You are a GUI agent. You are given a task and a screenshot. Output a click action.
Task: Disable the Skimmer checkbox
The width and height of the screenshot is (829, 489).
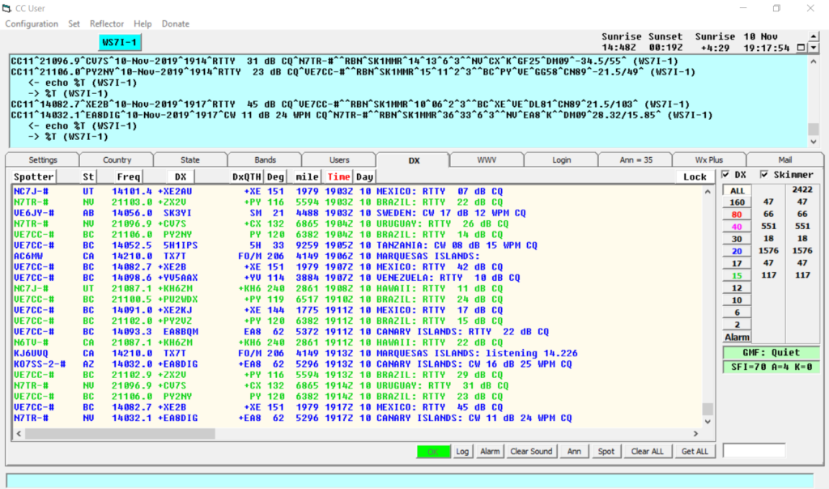pyautogui.click(x=764, y=175)
